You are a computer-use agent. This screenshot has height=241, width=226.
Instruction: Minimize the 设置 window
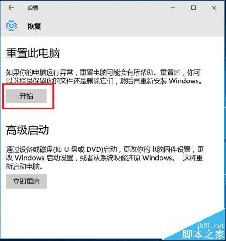173,8
